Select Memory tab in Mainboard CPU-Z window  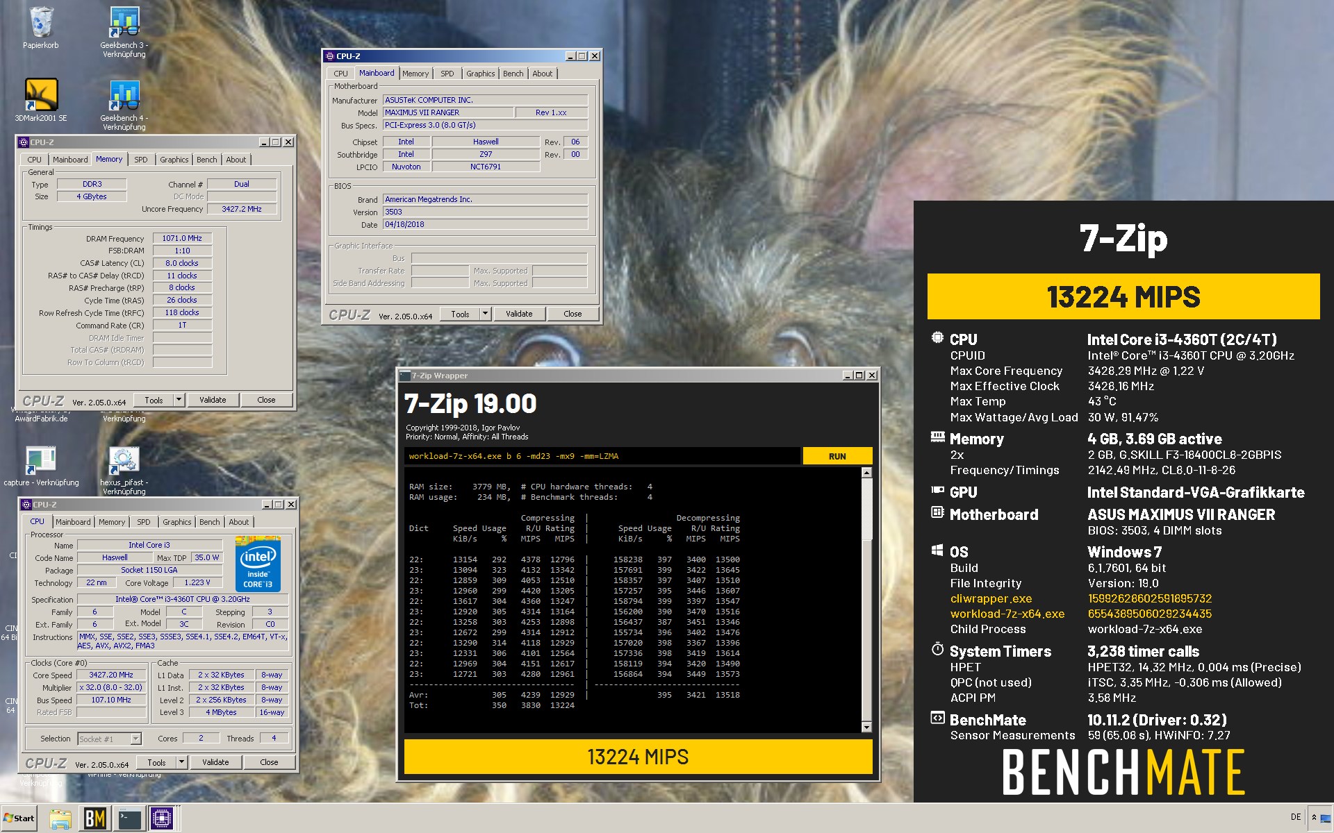(415, 74)
